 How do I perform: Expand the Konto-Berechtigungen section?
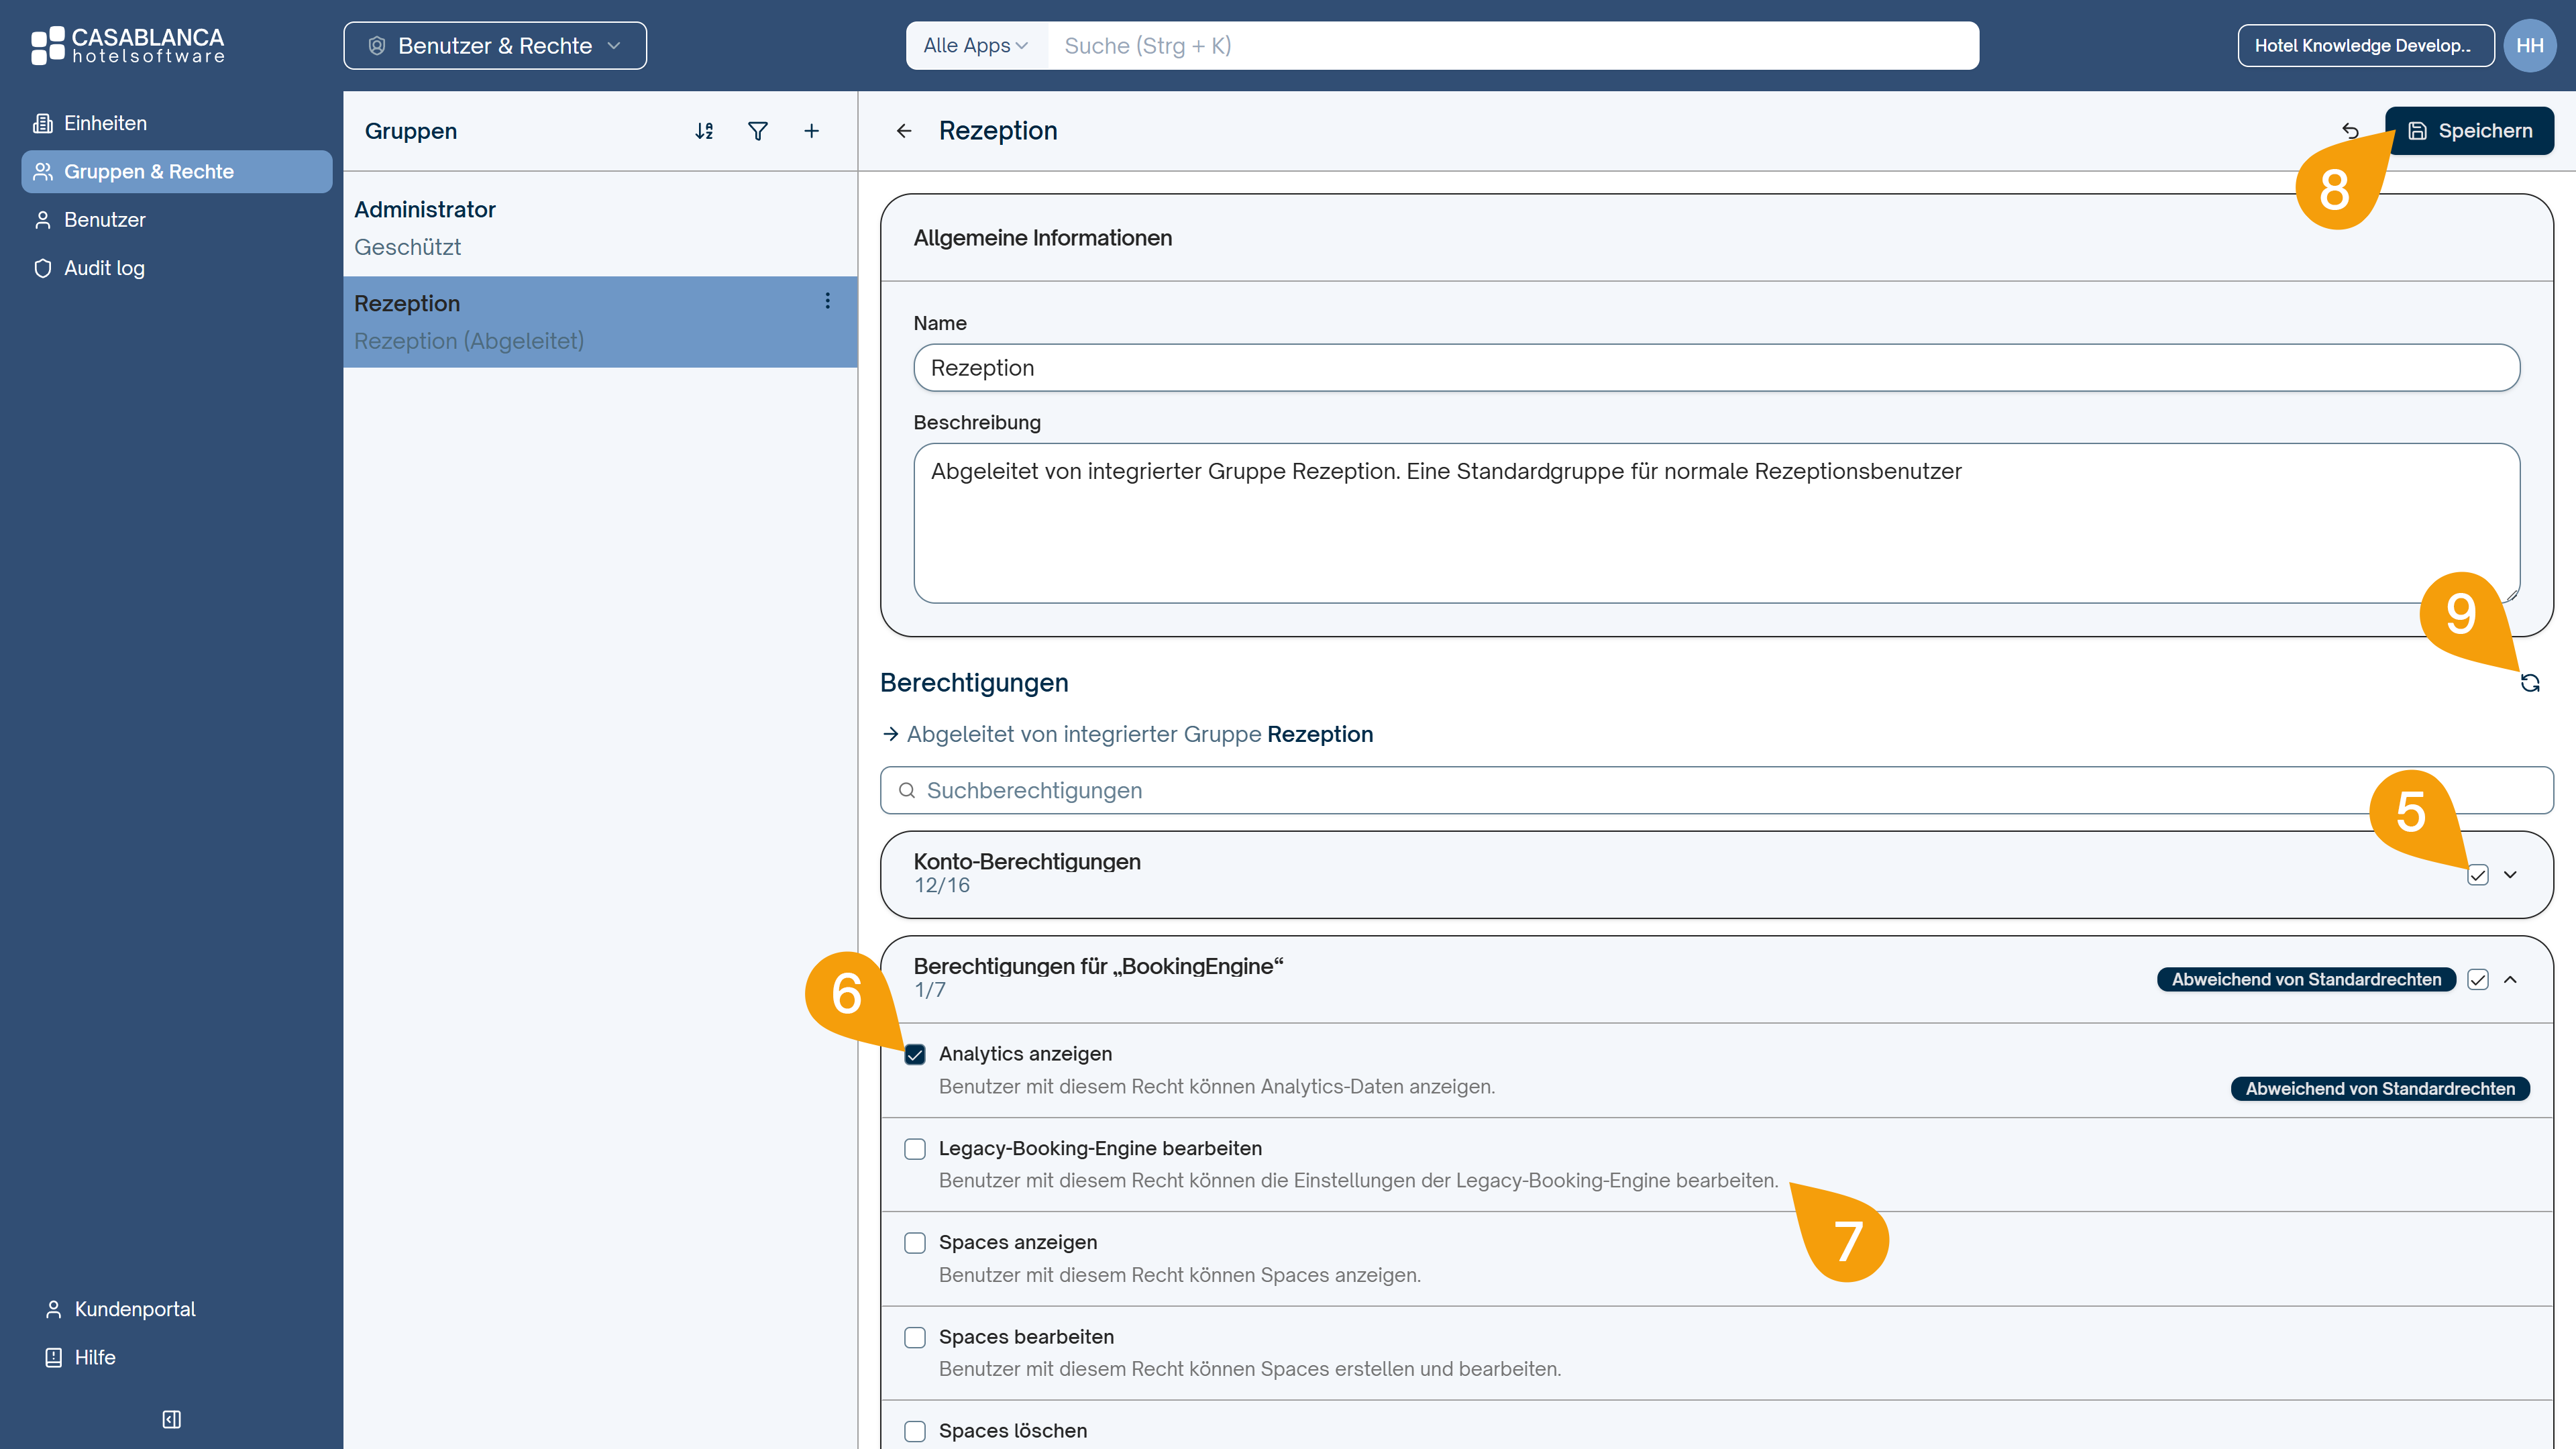click(x=2510, y=875)
